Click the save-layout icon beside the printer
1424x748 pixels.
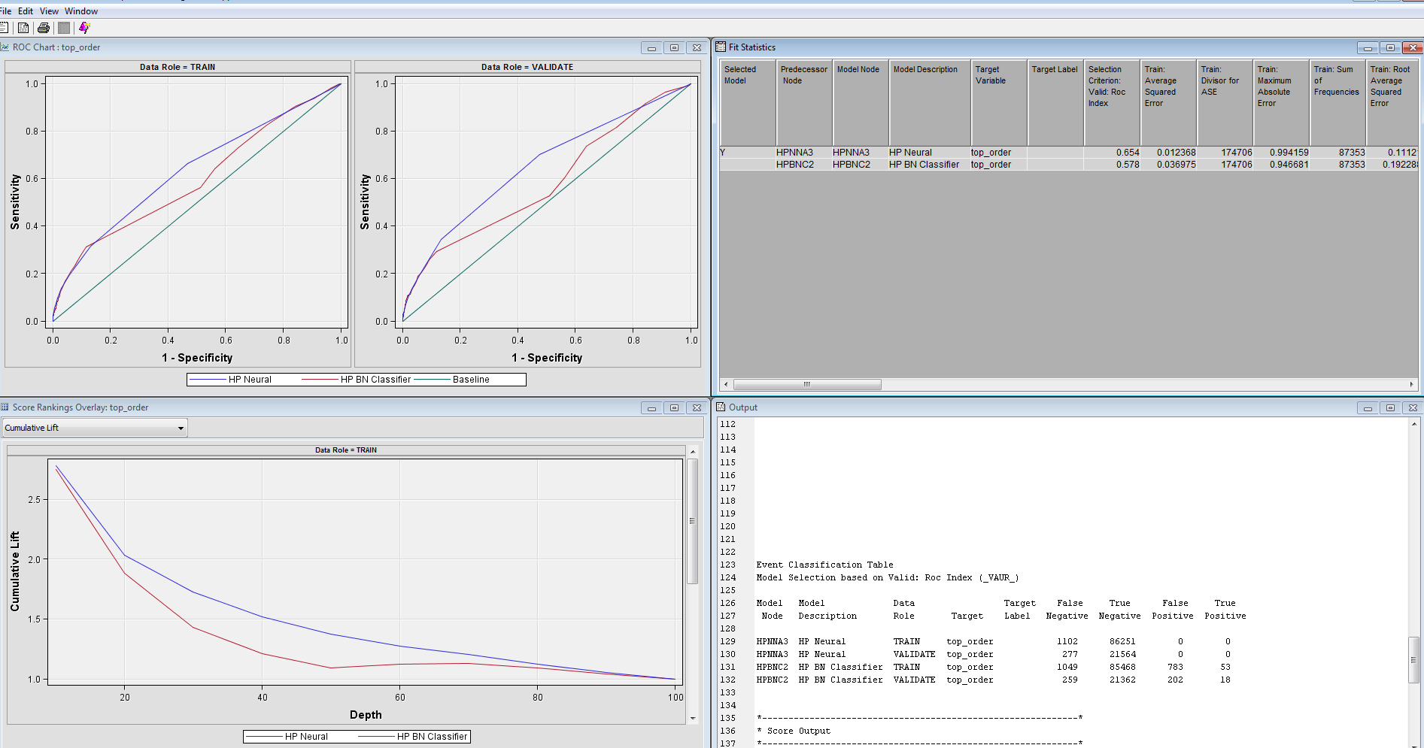point(23,28)
